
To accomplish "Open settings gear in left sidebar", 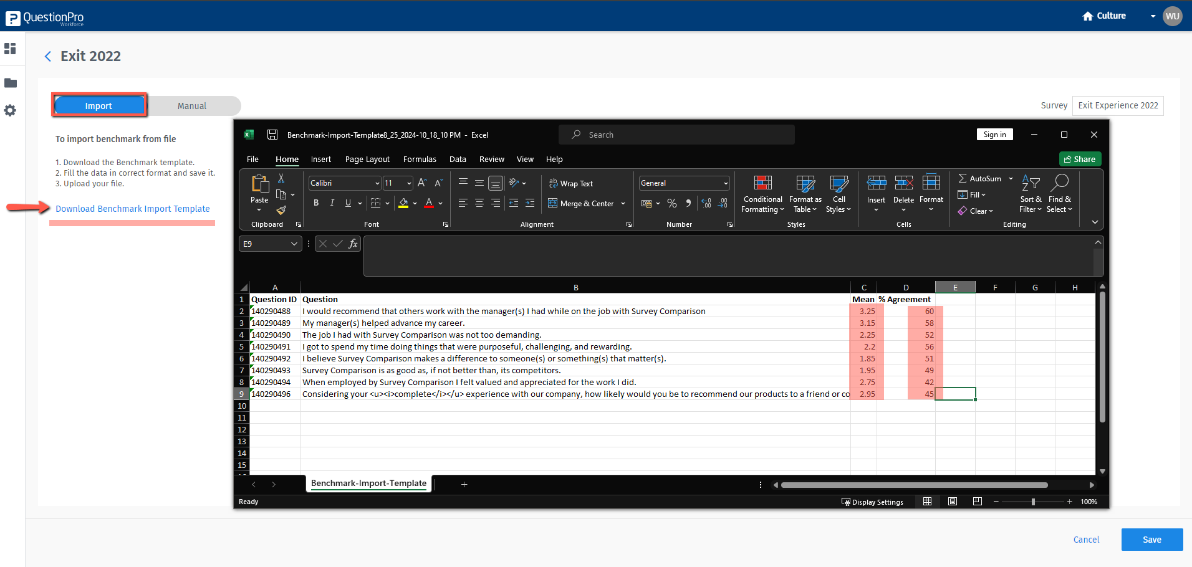I will click(x=10, y=110).
